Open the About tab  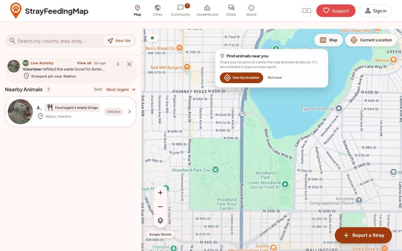pos(251,11)
